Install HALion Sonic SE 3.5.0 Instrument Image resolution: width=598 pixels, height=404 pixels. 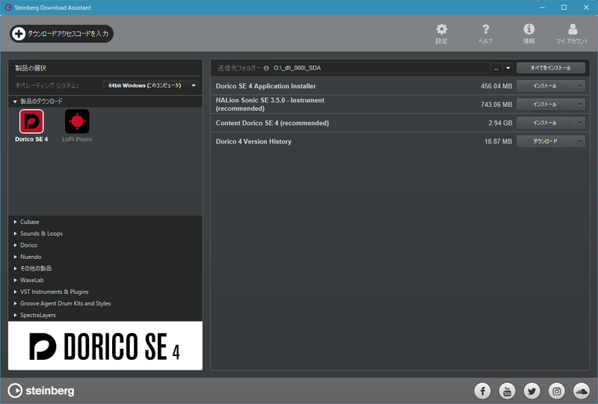click(545, 104)
